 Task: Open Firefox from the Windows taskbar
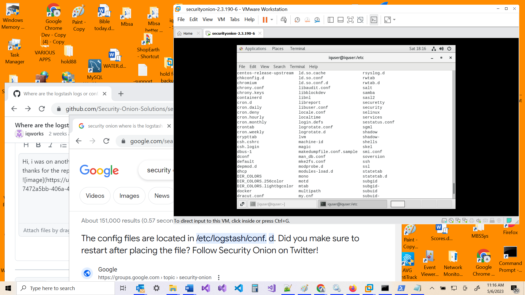coord(353,288)
